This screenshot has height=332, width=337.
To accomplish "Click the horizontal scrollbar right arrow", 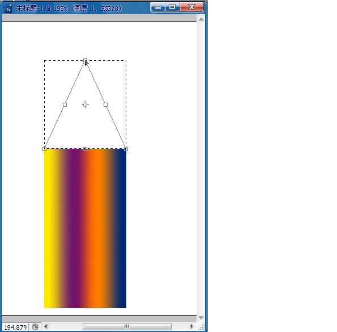I will [x=191, y=327].
